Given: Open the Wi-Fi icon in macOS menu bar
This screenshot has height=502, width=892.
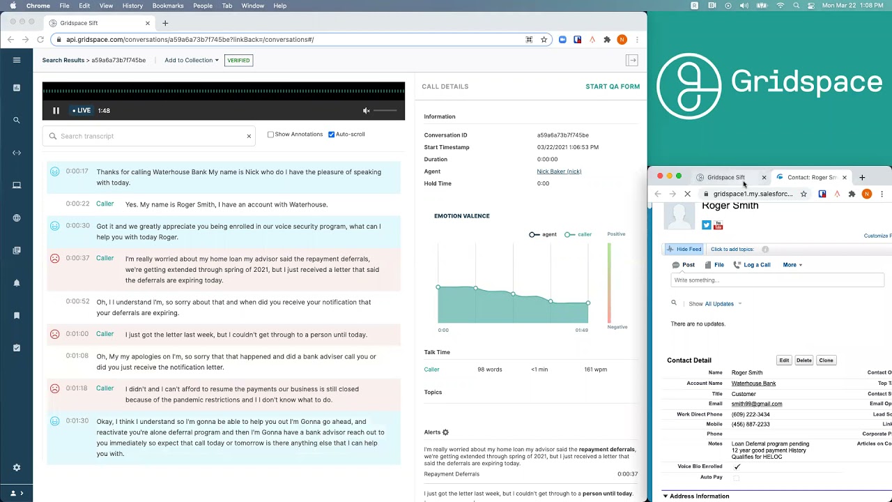Looking at the screenshot, I should click(x=780, y=6).
